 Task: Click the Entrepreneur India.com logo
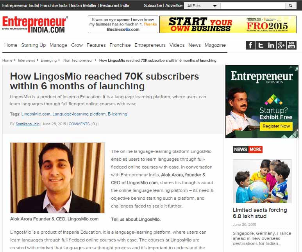[x=35, y=25]
